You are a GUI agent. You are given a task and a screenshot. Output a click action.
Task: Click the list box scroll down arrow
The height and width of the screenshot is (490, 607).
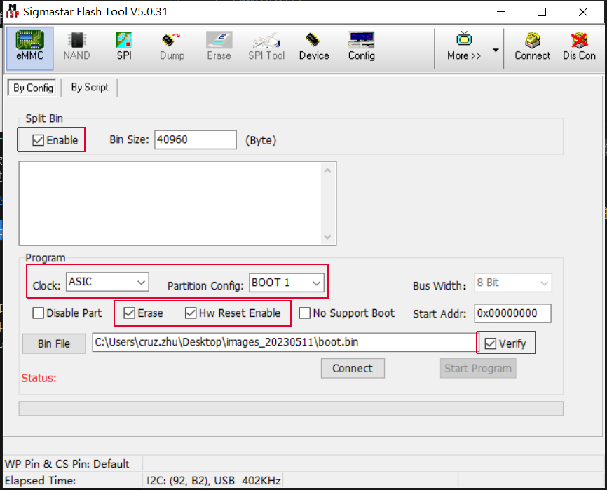327,236
